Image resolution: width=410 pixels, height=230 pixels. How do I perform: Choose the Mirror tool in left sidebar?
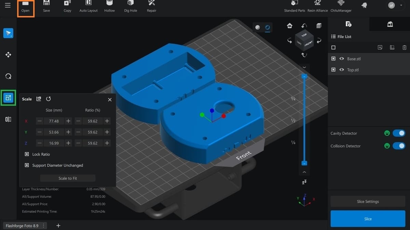[8, 119]
